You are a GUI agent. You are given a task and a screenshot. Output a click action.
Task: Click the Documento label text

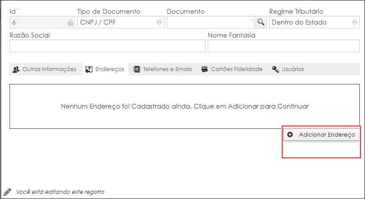[x=186, y=12]
